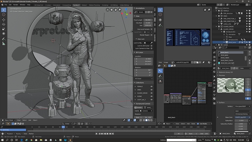
Task: Click the pin image icon in image editor header
Action: click(x=203, y=62)
